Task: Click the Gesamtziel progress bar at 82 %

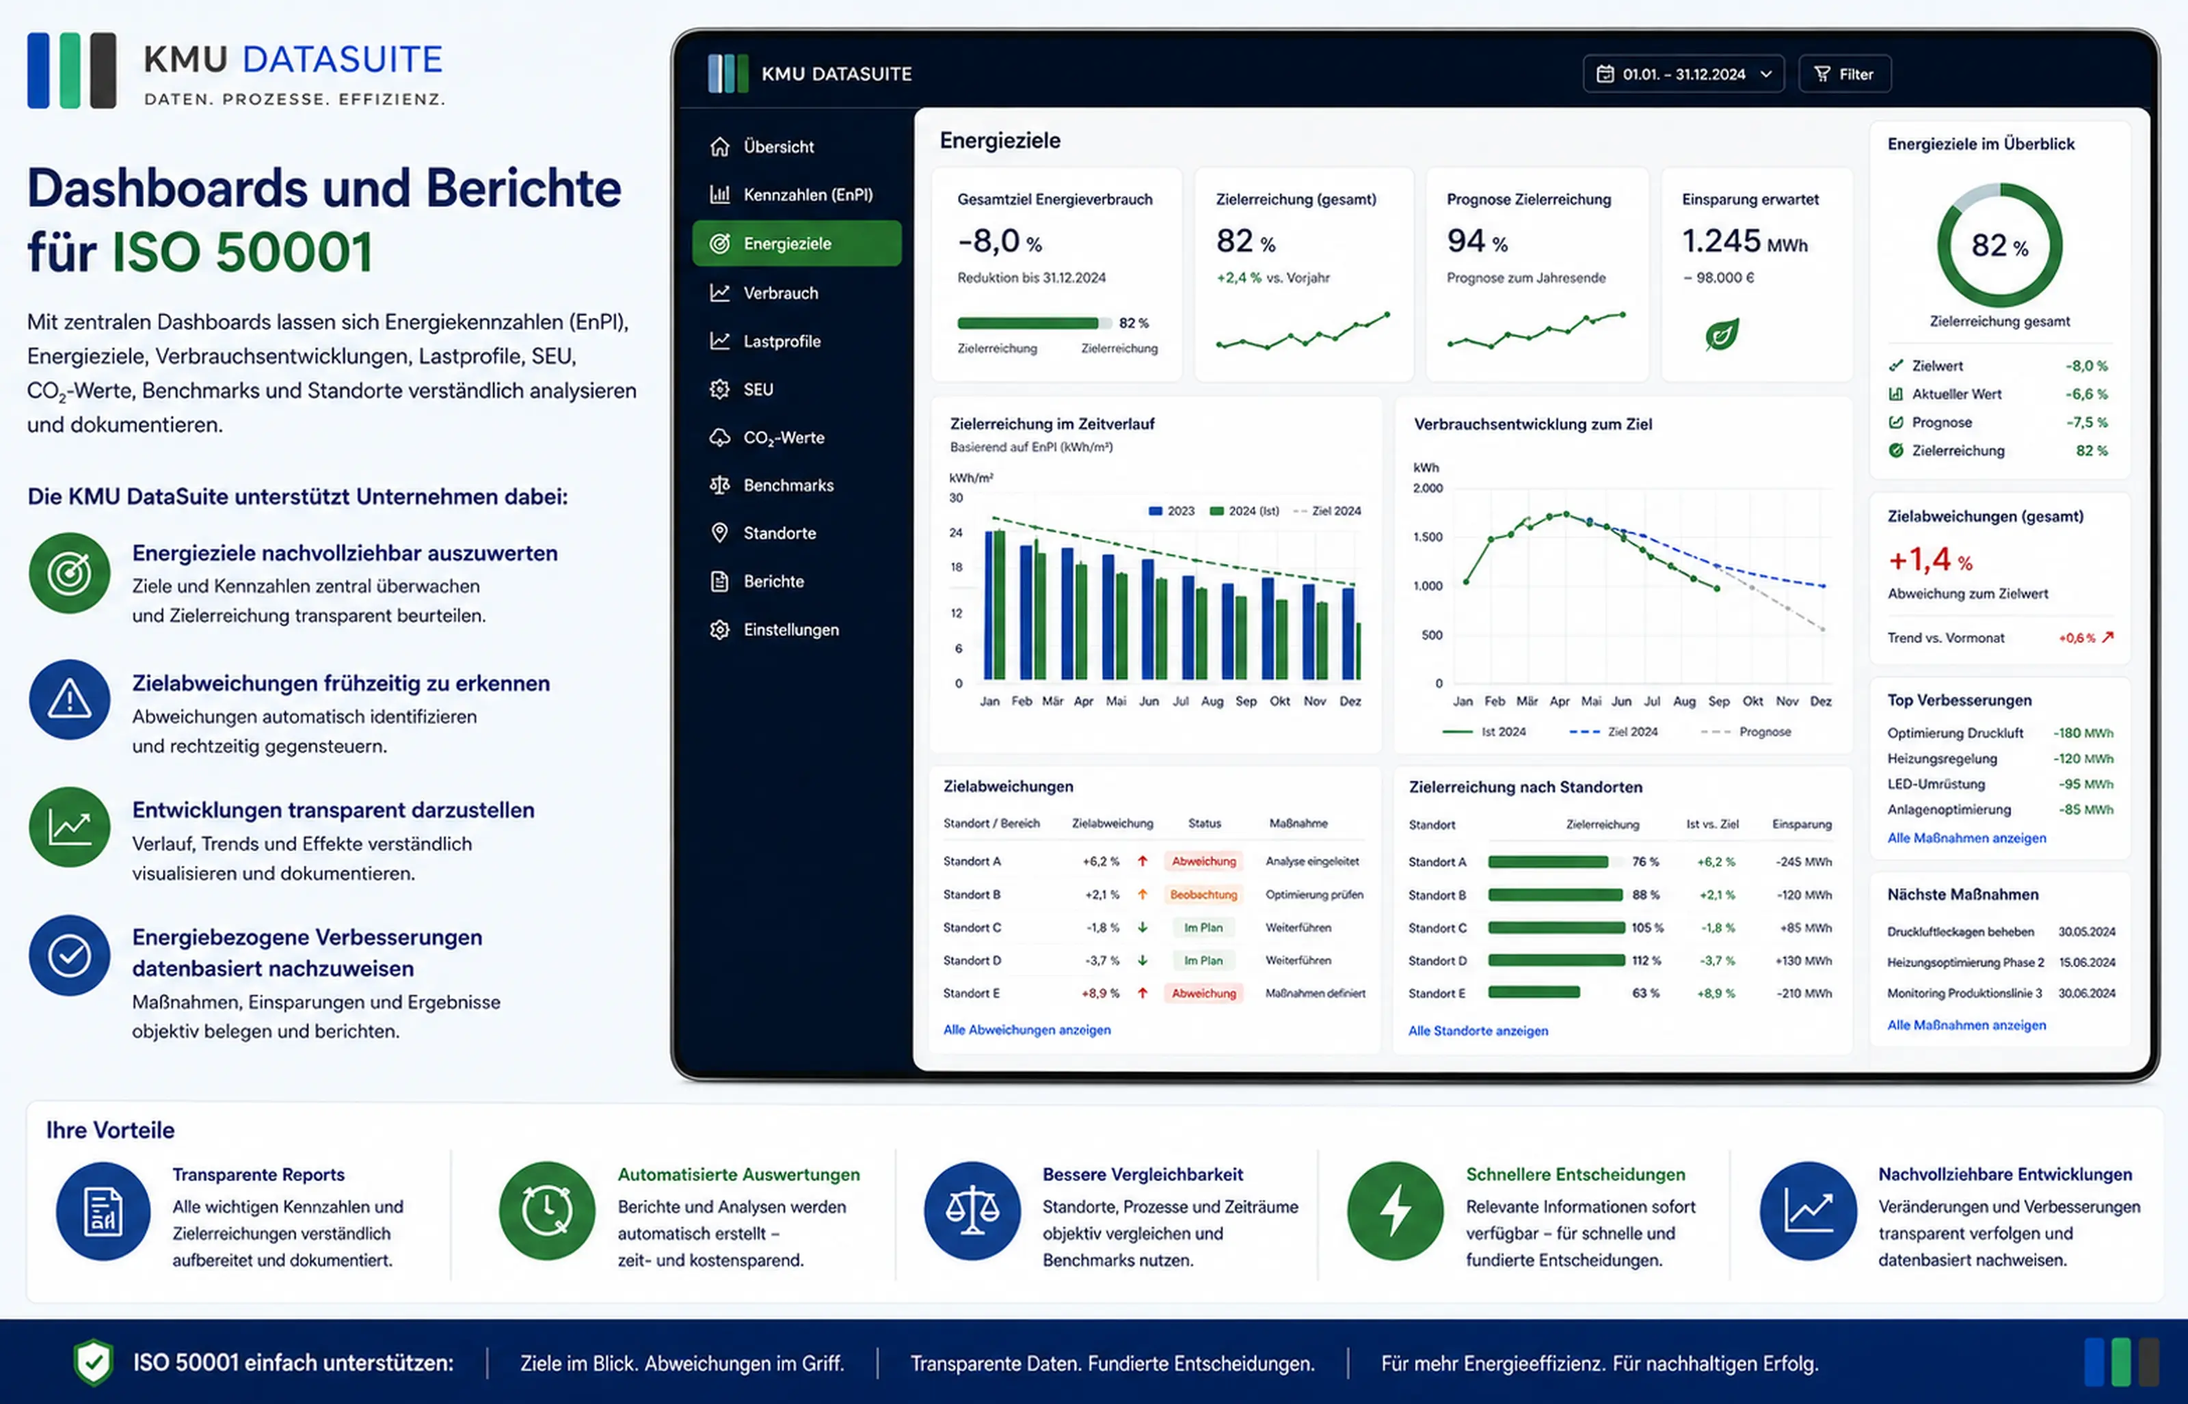Action: [1034, 323]
